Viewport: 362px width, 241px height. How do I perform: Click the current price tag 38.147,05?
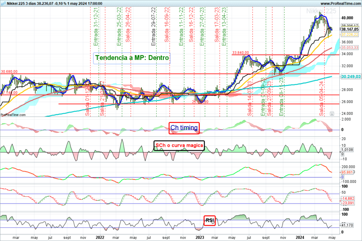(x=350, y=29)
